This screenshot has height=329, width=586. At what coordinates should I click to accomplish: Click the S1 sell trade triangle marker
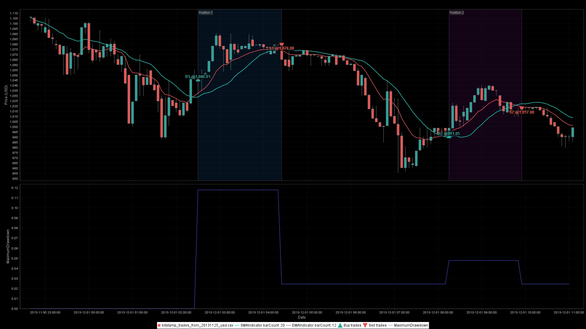[x=282, y=44]
